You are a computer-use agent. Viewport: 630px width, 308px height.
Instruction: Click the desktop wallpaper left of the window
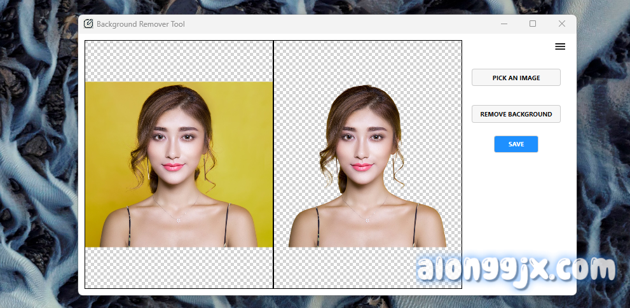click(38, 159)
